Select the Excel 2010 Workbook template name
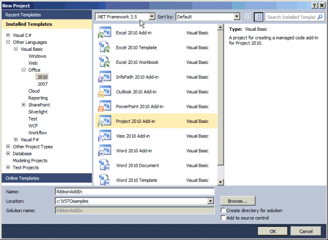This screenshot has height=240, width=328. click(x=137, y=62)
